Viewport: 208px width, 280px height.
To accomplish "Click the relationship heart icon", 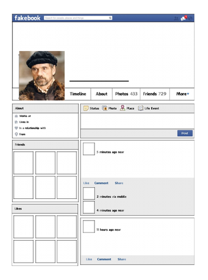I will (x=16, y=128).
